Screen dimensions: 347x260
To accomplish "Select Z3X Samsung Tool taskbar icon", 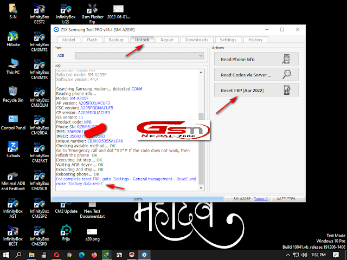I will tap(144, 255).
